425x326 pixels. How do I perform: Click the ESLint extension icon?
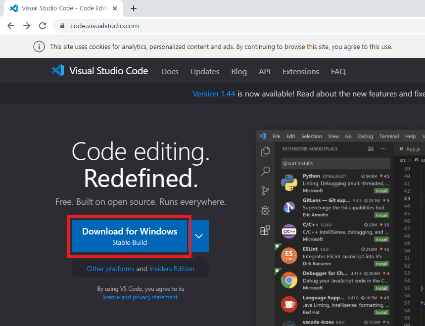coord(289,256)
